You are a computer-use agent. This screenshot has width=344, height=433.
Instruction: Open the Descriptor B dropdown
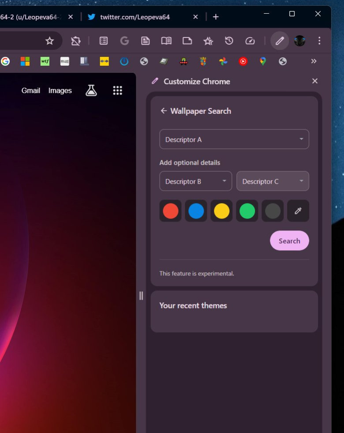pos(195,181)
